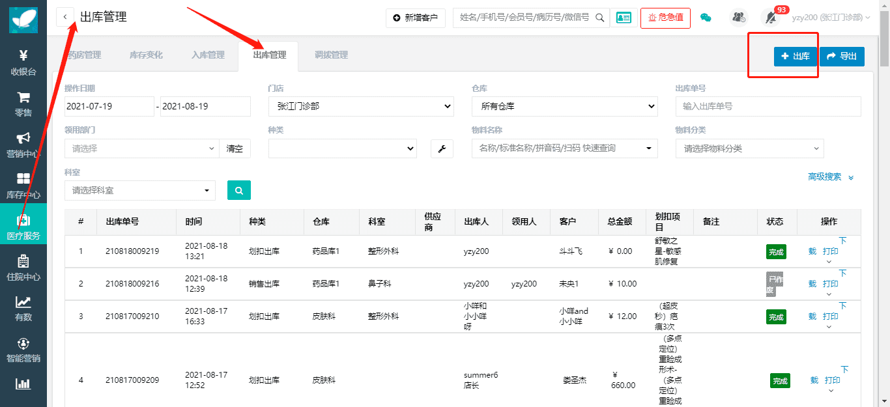Open the 住院中心 sidebar icon

[23, 268]
